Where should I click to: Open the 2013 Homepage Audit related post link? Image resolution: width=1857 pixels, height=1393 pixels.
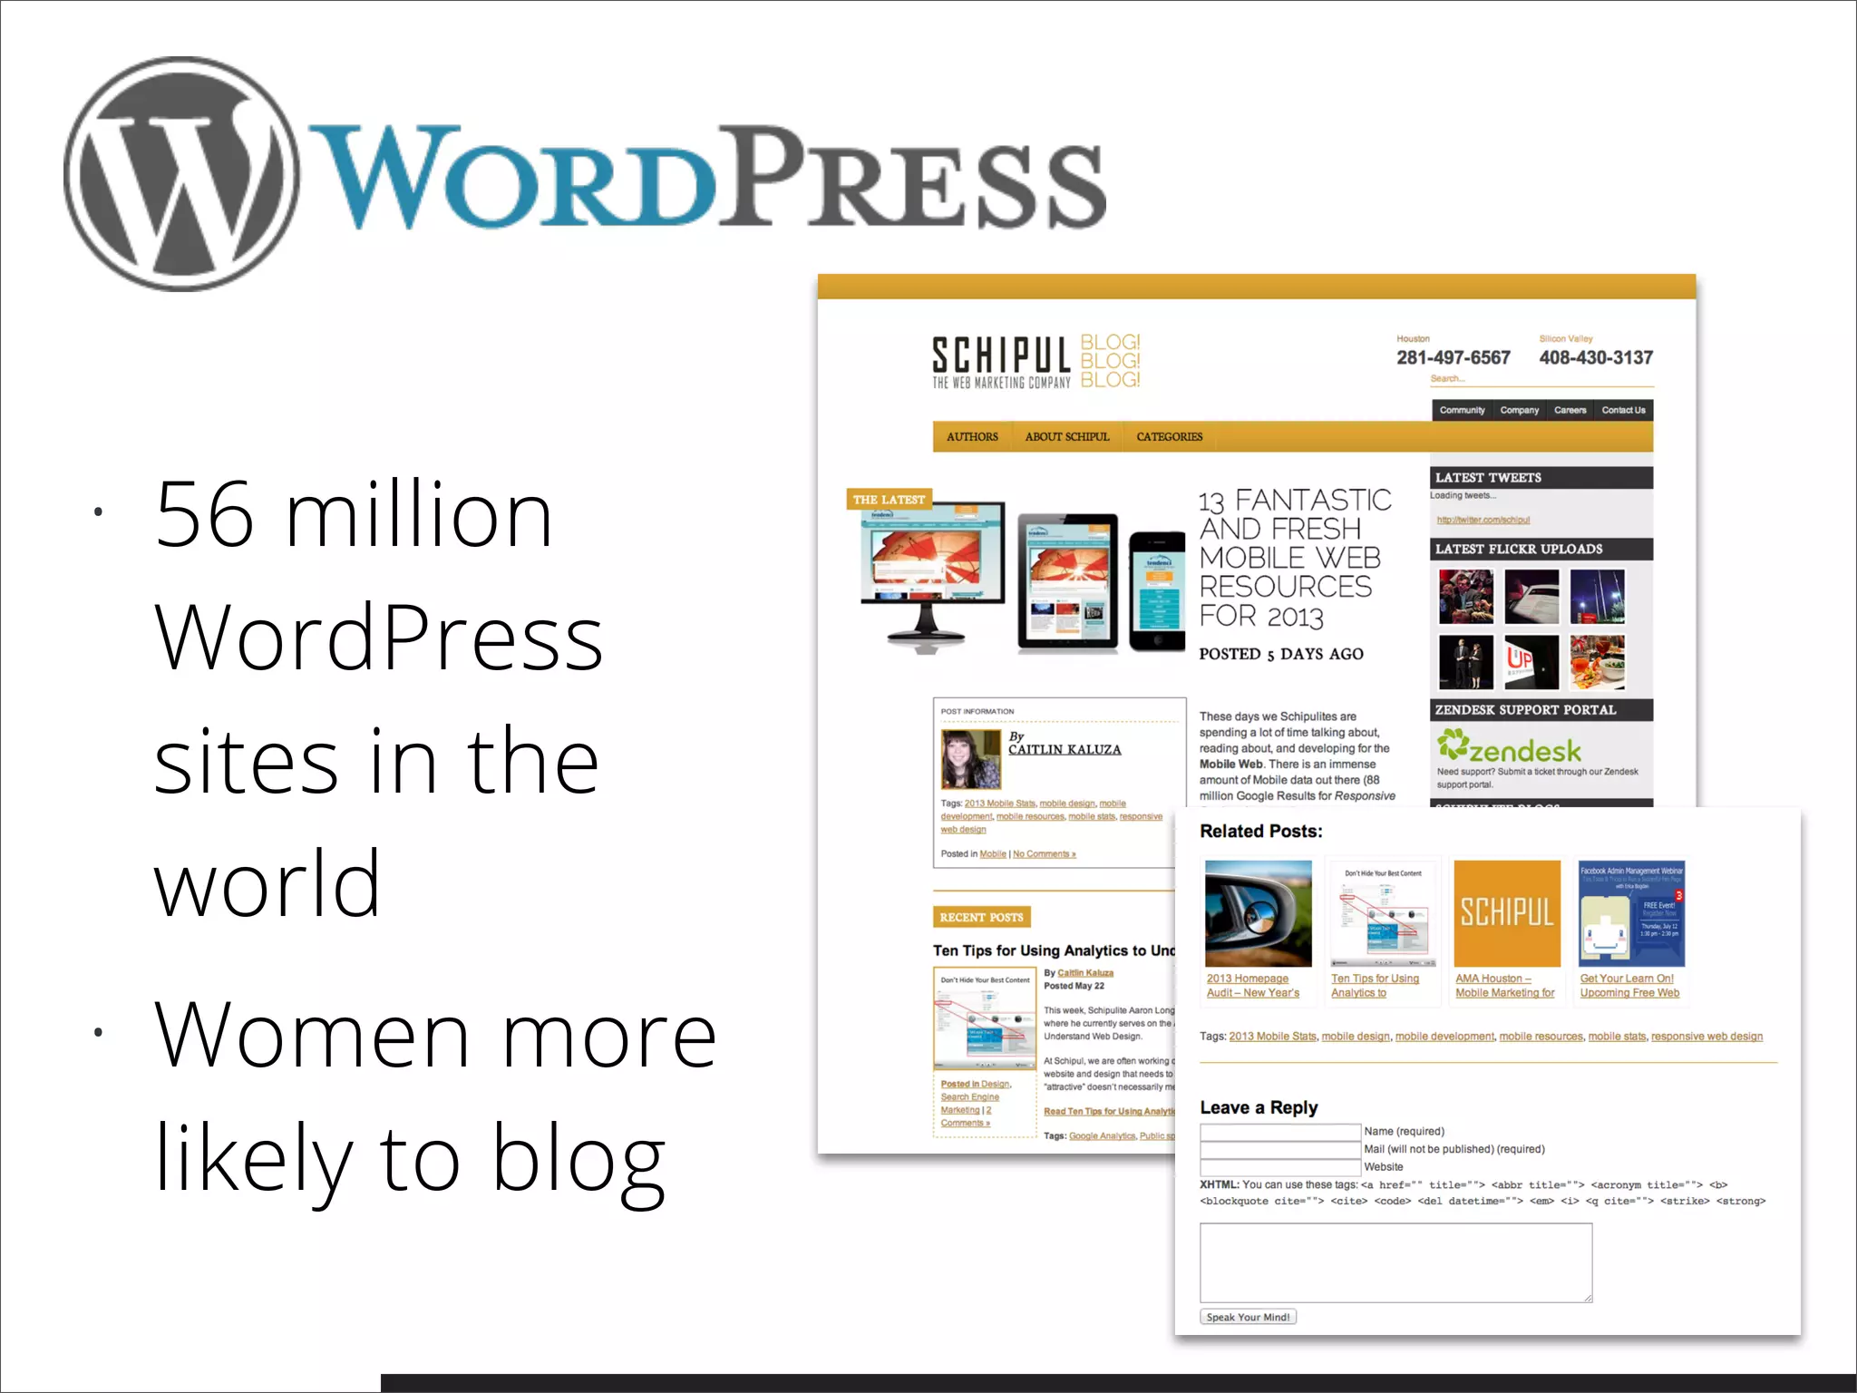point(1252,986)
